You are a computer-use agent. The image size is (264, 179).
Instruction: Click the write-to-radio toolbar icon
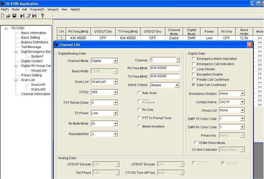pos(35,16)
